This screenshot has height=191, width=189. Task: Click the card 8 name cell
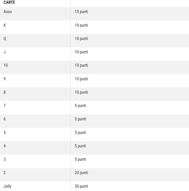5,92
